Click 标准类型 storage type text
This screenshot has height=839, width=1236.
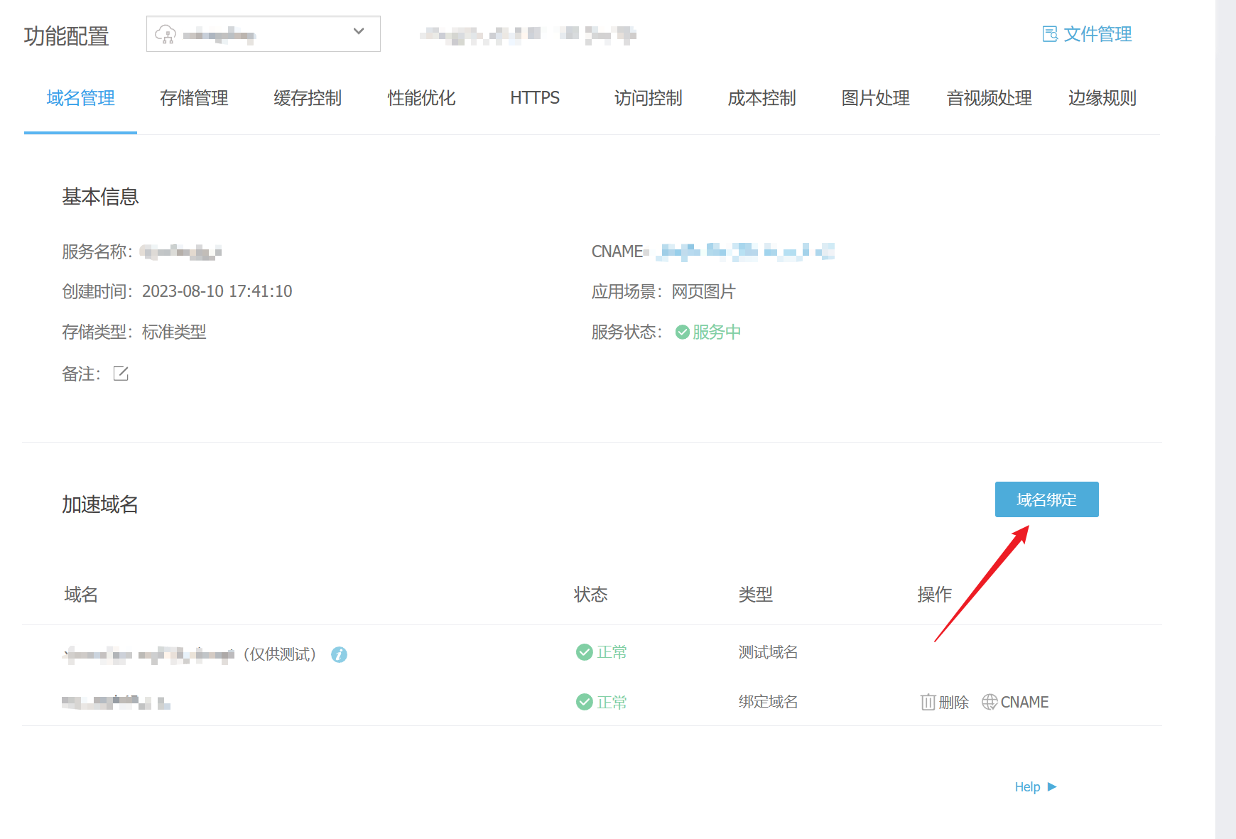[x=174, y=332]
